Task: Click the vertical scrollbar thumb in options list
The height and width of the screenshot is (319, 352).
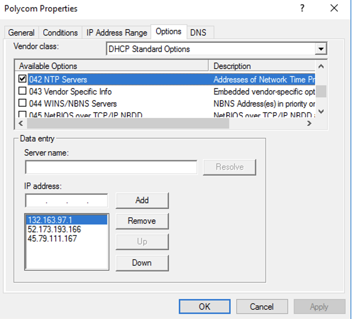Action: tap(321, 91)
